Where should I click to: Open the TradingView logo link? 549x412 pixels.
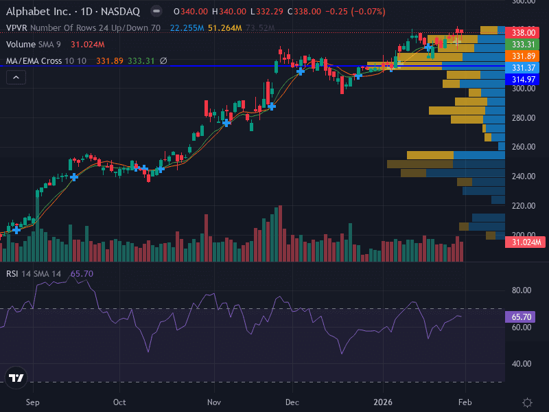pyautogui.click(x=16, y=378)
